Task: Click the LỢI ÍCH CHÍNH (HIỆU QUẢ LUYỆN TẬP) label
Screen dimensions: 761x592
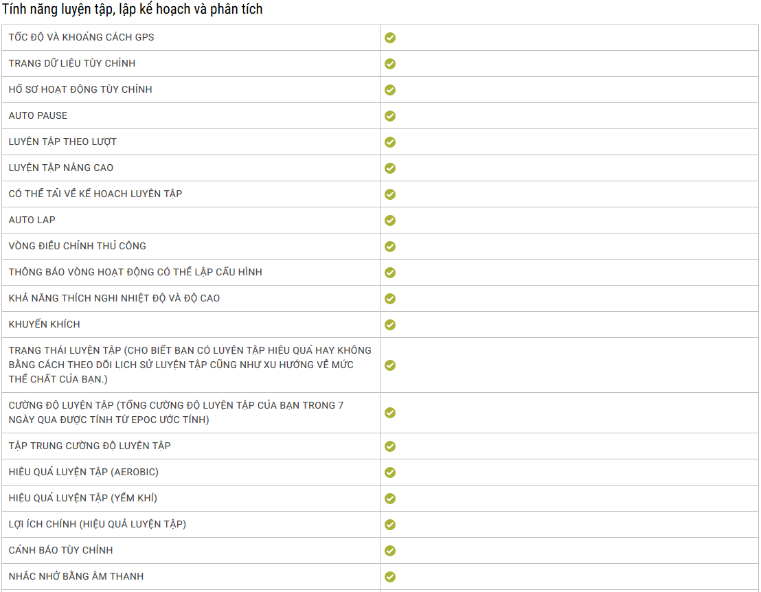Action: click(x=98, y=525)
